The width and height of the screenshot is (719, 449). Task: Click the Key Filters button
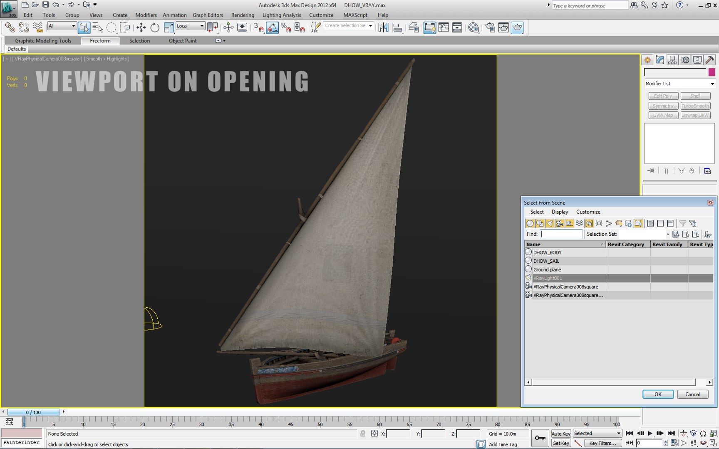[602, 443]
